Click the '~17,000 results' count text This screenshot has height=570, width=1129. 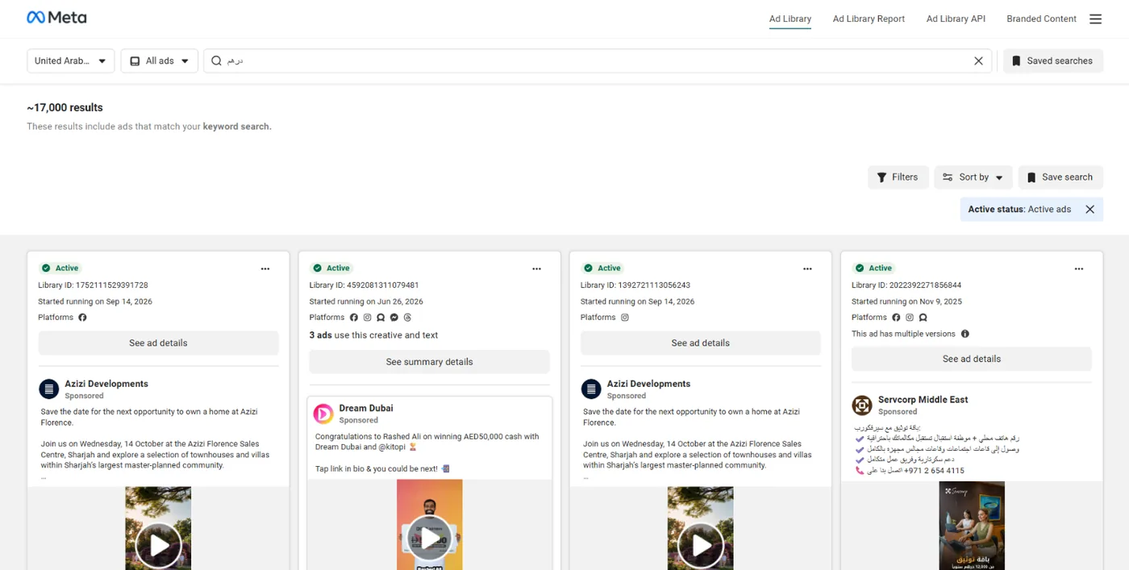pos(65,107)
